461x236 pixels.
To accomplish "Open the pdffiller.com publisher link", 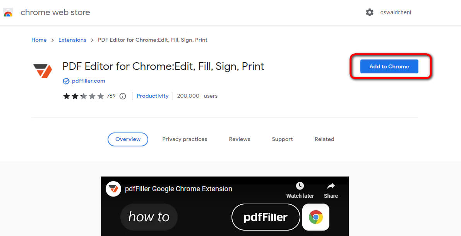I will tap(88, 81).
